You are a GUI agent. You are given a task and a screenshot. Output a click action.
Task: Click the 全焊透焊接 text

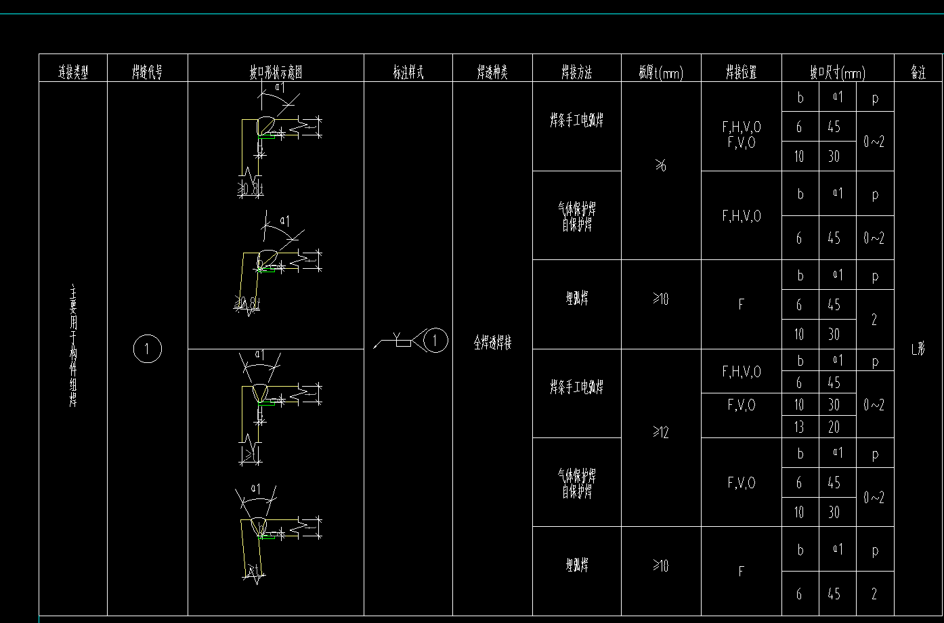tap(492, 343)
